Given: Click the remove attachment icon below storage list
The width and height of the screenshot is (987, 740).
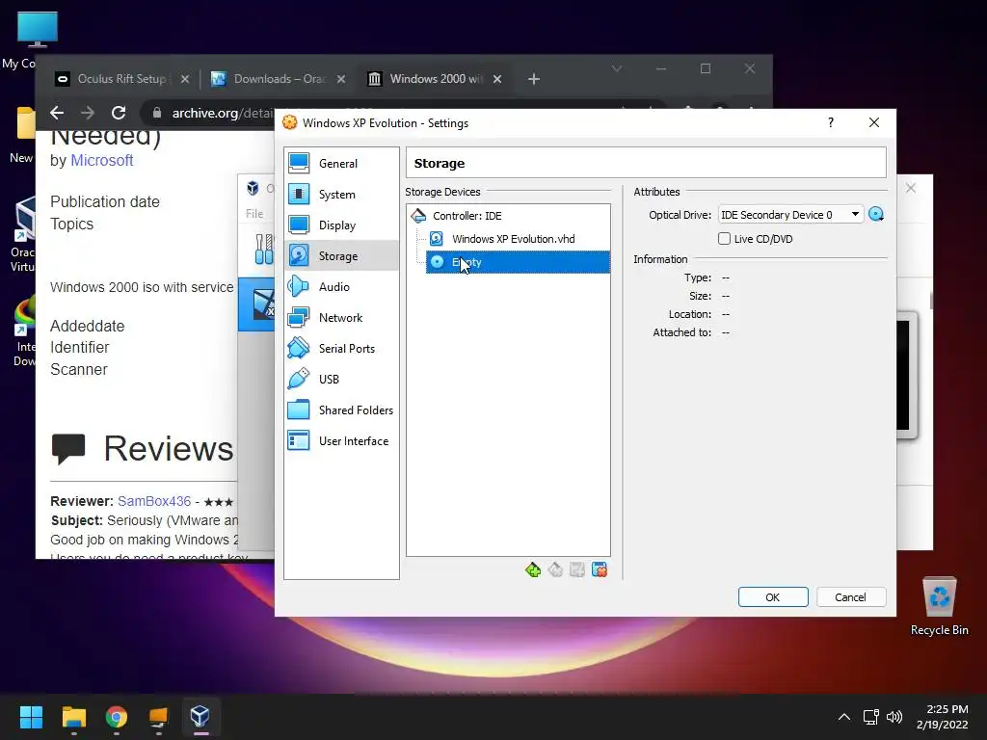Looking at the screenshot, I should coord(600,570).
